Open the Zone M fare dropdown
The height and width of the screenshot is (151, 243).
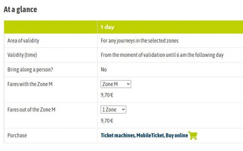coord(116,84)
